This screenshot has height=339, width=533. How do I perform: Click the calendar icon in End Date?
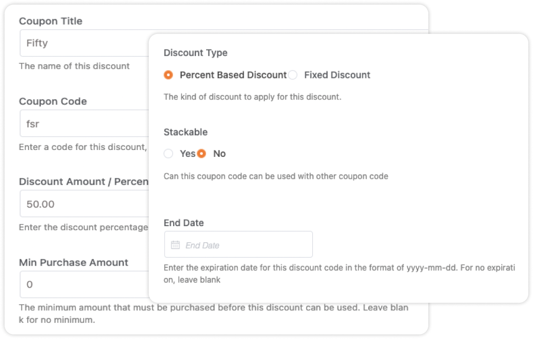(x=175, y=245)
